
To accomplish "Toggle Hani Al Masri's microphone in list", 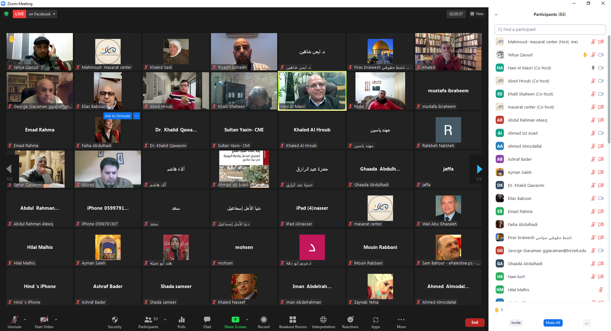I will tap(593, 68).
